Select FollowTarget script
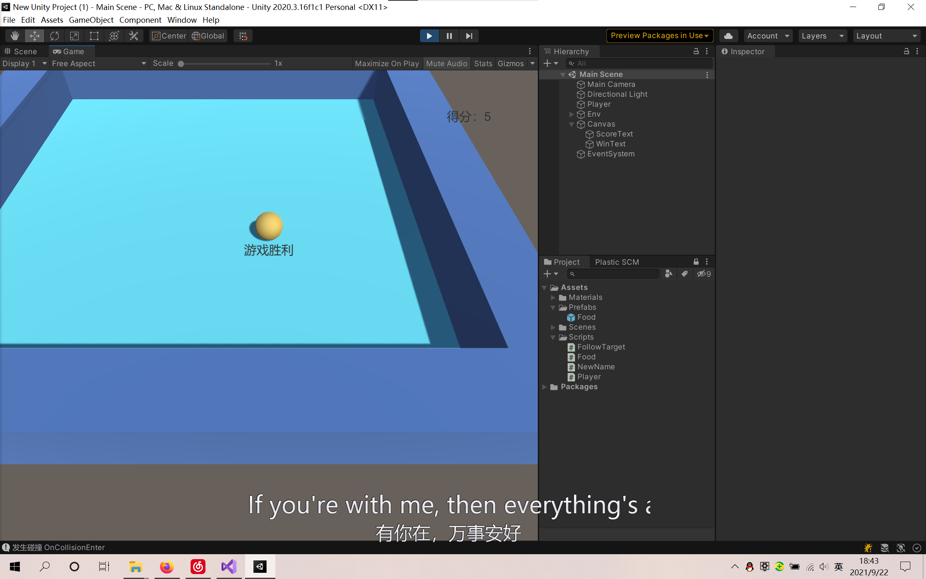Screen dimensions: 926x579 tap(601, 347)
